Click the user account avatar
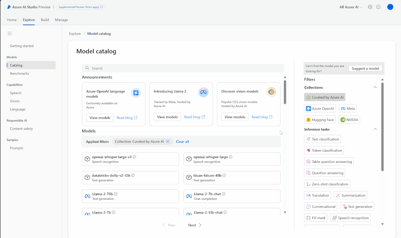This screenshot has width=401, height=238. (x=390, y=7)
